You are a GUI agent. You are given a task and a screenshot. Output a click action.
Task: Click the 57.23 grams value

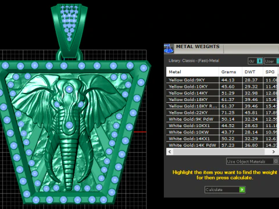tap(228, 145)
